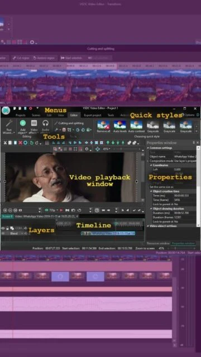Apply the Remove all quick style

click(x=103, y=127)
